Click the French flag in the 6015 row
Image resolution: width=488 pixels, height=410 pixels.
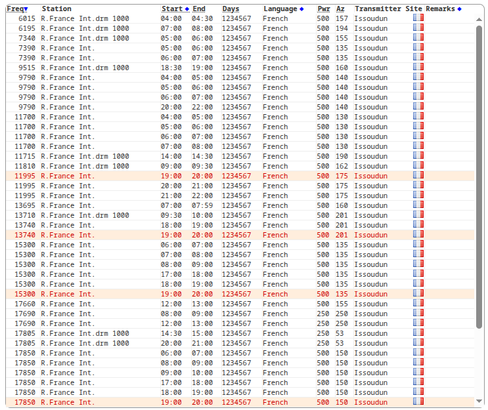pos(418,18)
